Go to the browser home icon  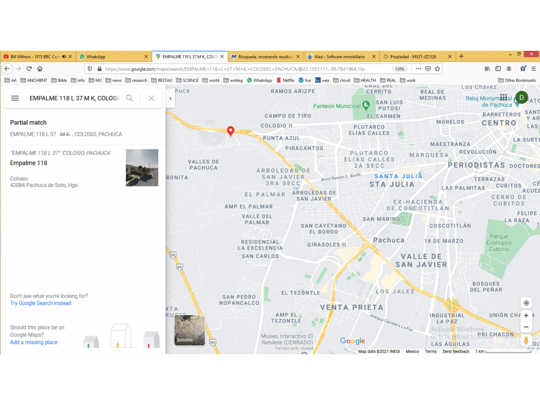tap(40, 68)
